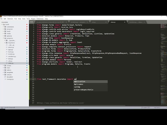This screenshot has height=125, width=167.
Task: Toggle sidebar using status bar panel icon
Action: [x=2, y=108]
